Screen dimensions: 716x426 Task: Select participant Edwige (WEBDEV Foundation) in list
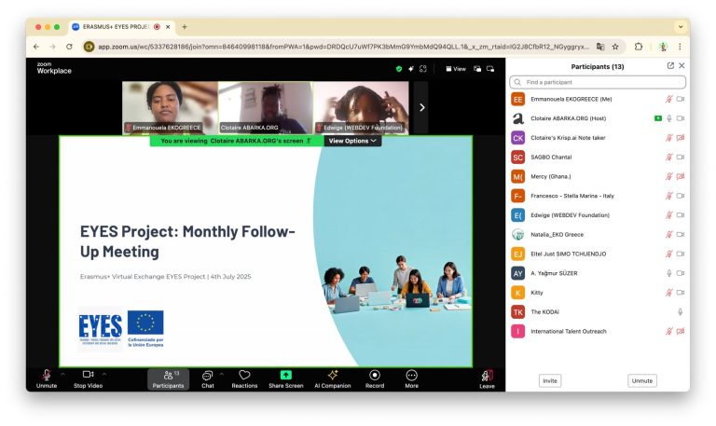pyautogui.click(x=598, y=215)
